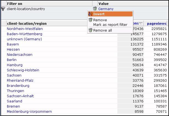Open Bremen region link
169x116 pixels.
tap(13, 106)
